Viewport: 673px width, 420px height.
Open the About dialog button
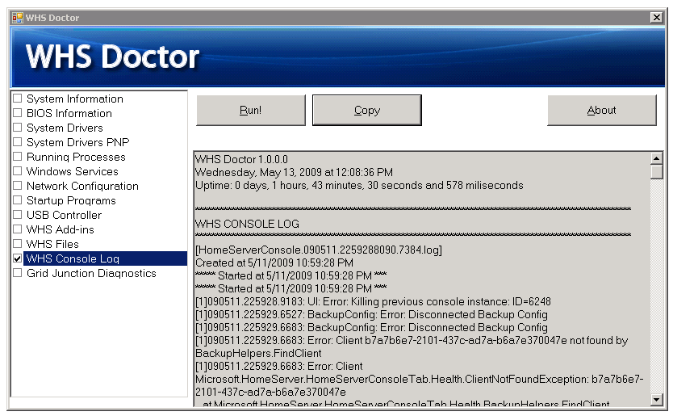[602, 111]
